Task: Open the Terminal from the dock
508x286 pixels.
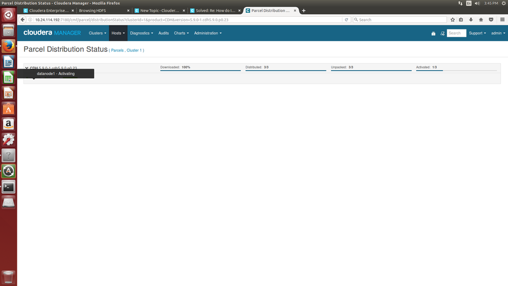Action: coord(9,187)
